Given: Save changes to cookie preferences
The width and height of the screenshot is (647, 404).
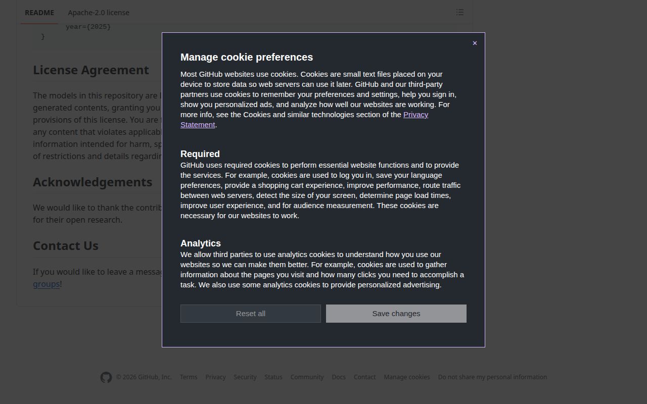Looking at the screenshot, I should tap(396, 314).
